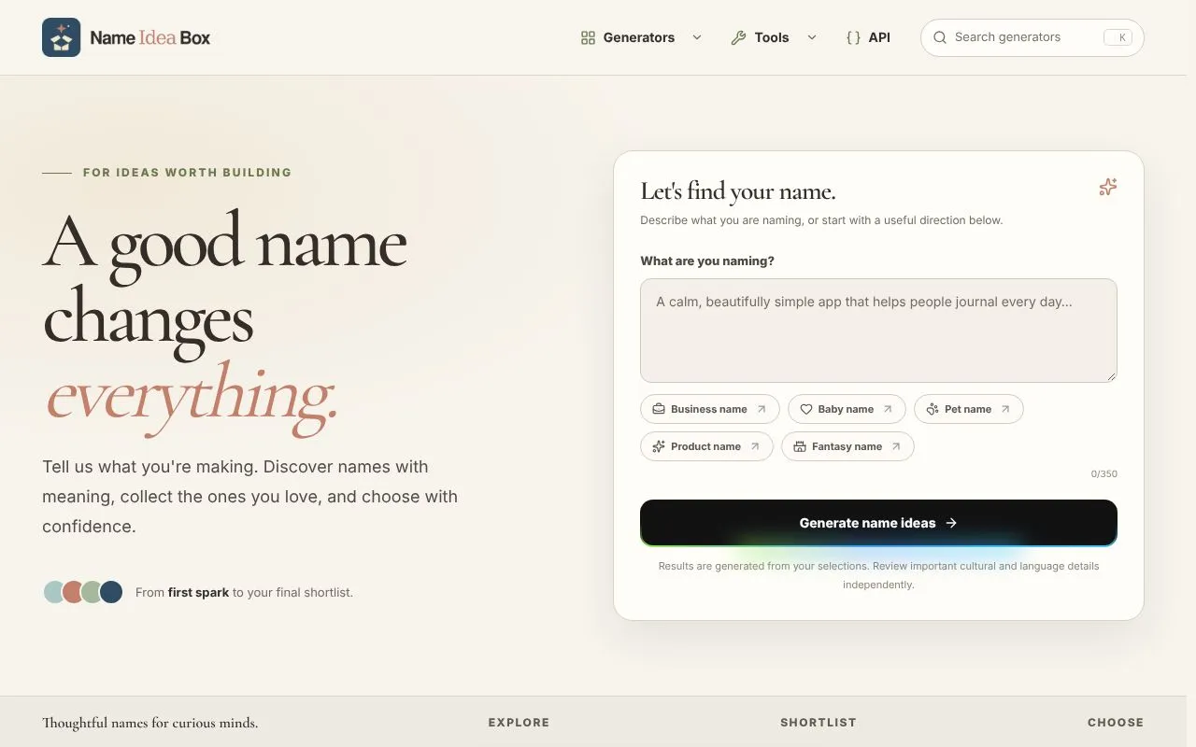Select the SHORTLIST section tab
The height and width of the screenshot is (747, 1196).
point(819,723)
